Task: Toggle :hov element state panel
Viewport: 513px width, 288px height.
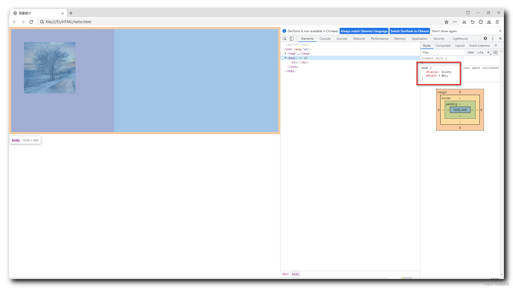Action: [x=470, y=52]
